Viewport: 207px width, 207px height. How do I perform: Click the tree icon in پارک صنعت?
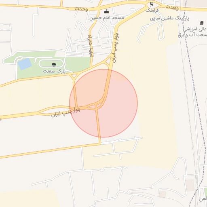click(x=54, y=65)
